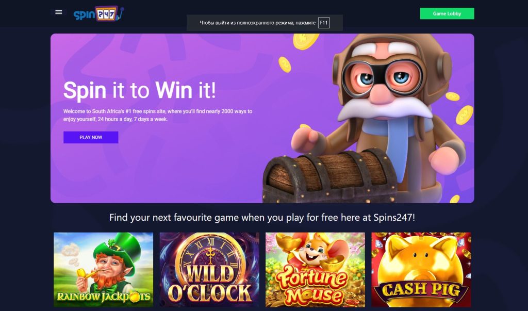
Task: Click the Spin247 slot machine logo
Action: click(98, 14)
